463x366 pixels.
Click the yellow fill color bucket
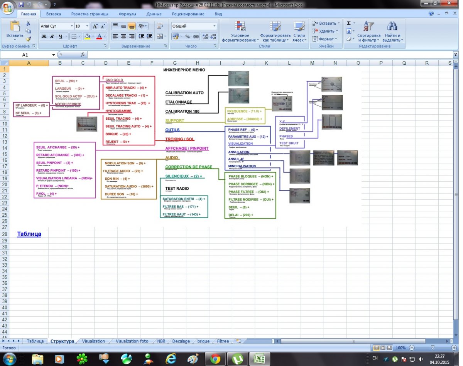(87, 37)
